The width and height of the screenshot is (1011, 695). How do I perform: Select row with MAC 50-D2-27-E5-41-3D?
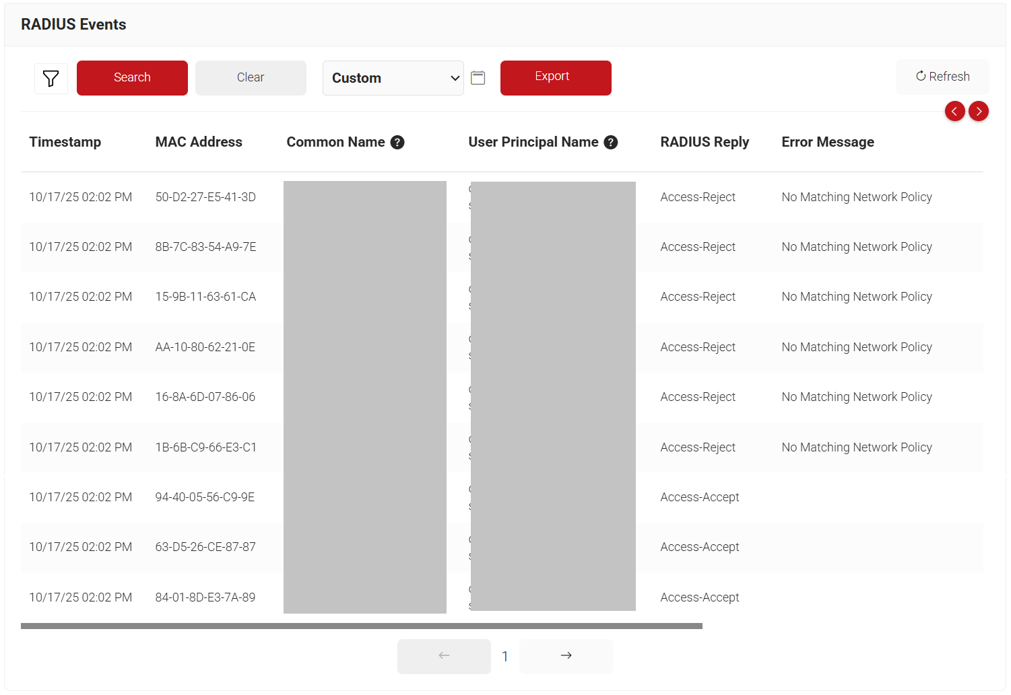tap(205, 197)
